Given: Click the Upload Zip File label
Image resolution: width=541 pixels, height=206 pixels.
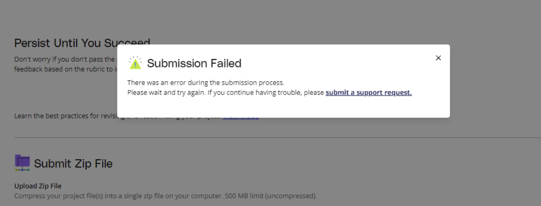Looking at the screenshot, I should click(38, 186).
